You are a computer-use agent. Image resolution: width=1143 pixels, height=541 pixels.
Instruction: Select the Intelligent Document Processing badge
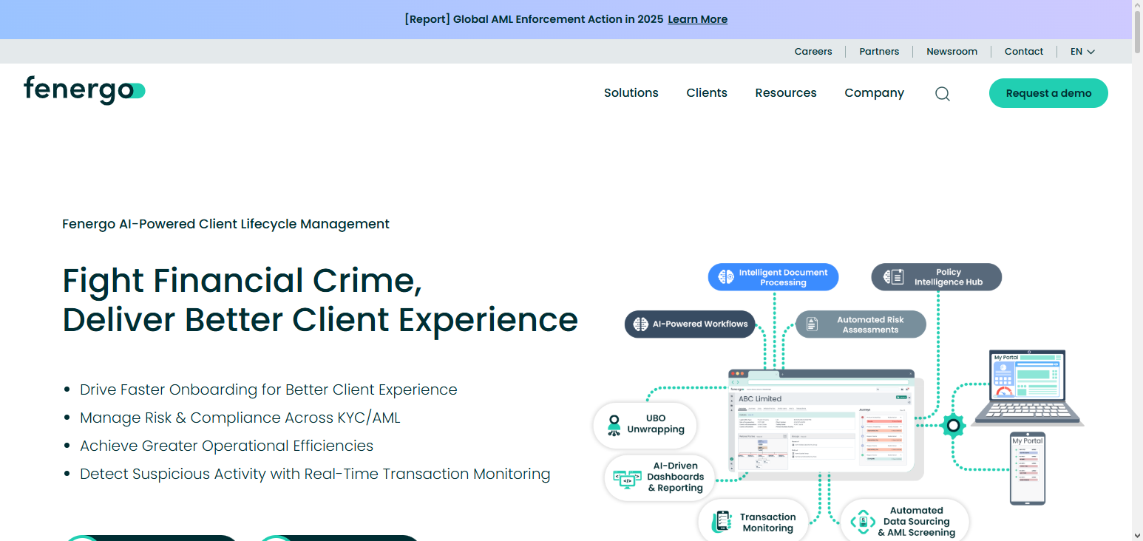pos(773,277)
